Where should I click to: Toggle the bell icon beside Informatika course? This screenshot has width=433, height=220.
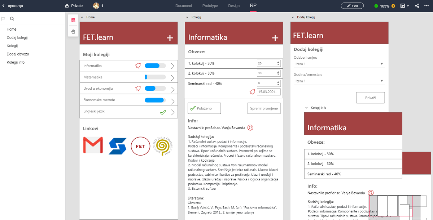pos(137,66)
